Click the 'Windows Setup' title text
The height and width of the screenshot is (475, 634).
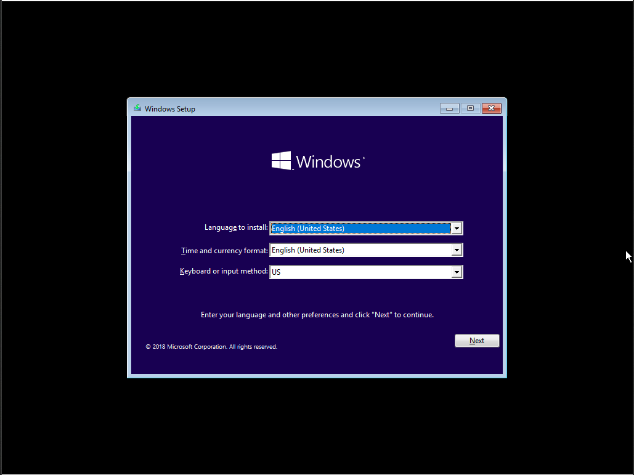coord(170,109)
